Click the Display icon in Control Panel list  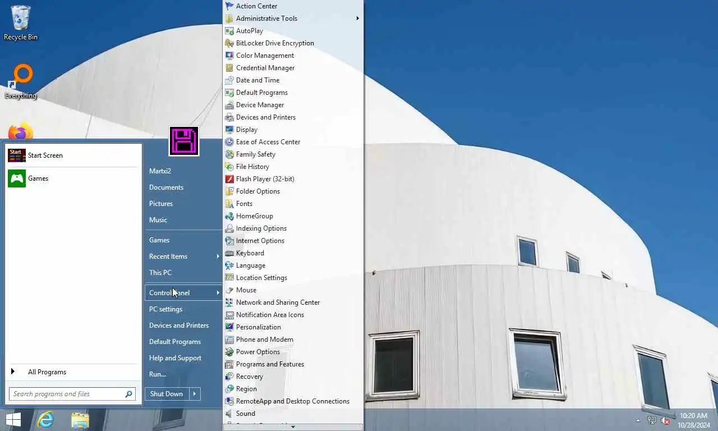click(229, 129)
